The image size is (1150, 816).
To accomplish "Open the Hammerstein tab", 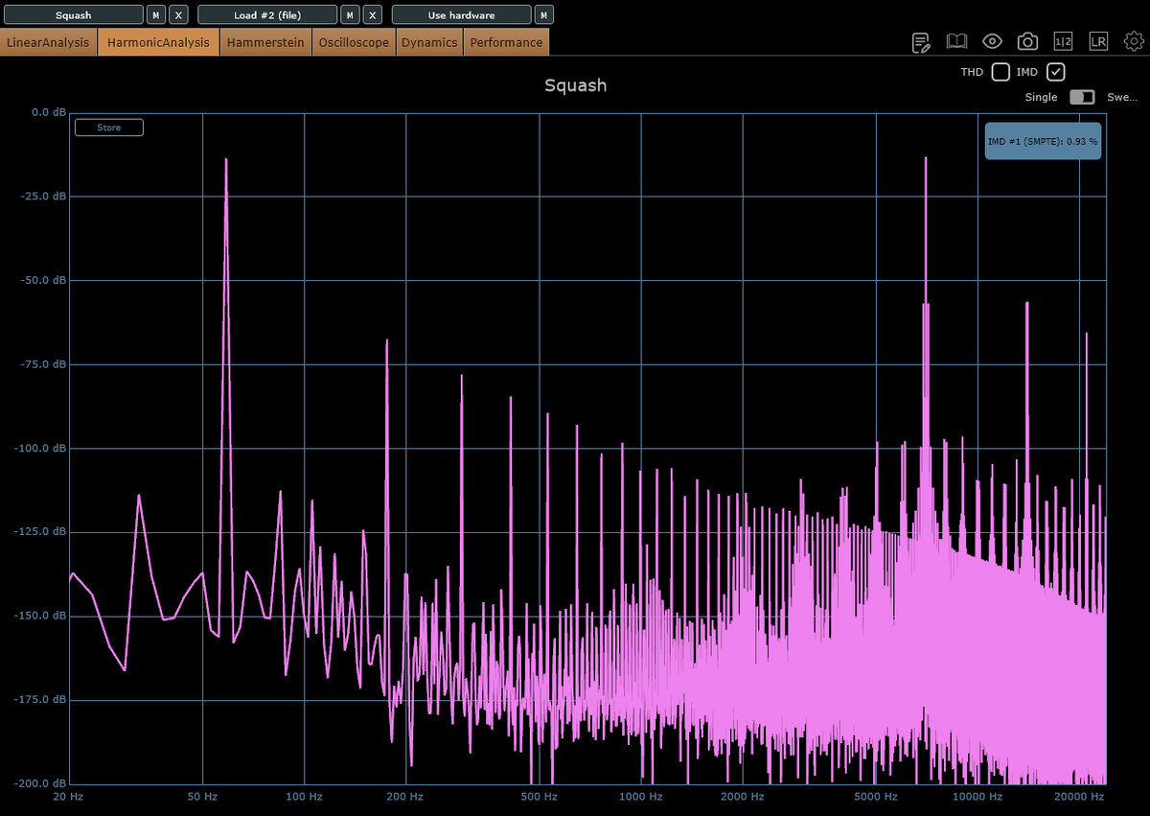I will click(x=265, y=42).
